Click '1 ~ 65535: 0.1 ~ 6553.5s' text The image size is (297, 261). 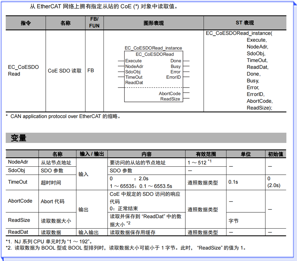[141, 186]
